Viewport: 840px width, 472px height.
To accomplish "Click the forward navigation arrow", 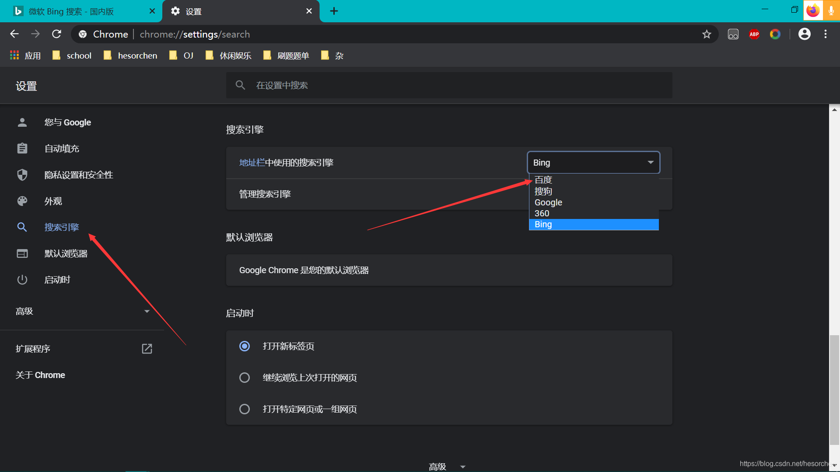I will (x=35, y=34).
